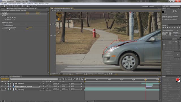Select the Eraser tool
Image resolution: width=181 pixels, height=102 pixels.
(30, 6)
